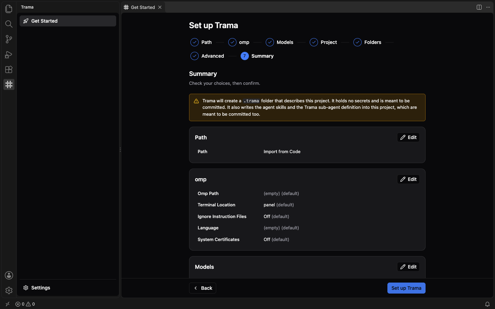Edit the Models section
The height and width of the screenshot is (309, 495).
point(408,267)
